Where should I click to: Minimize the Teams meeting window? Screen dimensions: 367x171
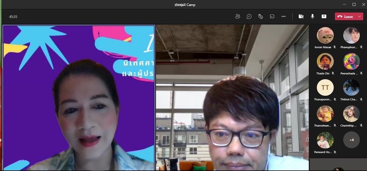pyautogui.click(x=344, y=4)
